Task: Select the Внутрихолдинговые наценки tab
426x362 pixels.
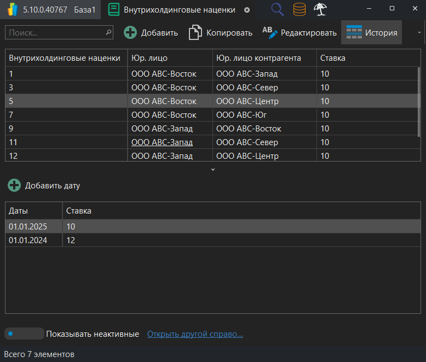Action: coord(179,10)
